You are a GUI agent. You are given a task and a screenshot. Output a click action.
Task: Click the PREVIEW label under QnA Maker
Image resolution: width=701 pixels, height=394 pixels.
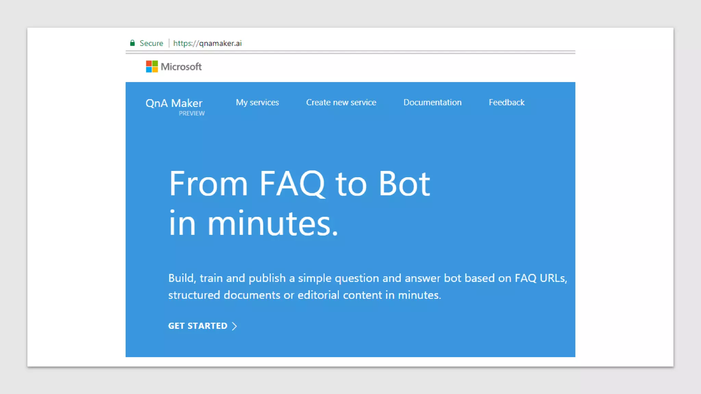pyautogui.click(x=192, y=113)
